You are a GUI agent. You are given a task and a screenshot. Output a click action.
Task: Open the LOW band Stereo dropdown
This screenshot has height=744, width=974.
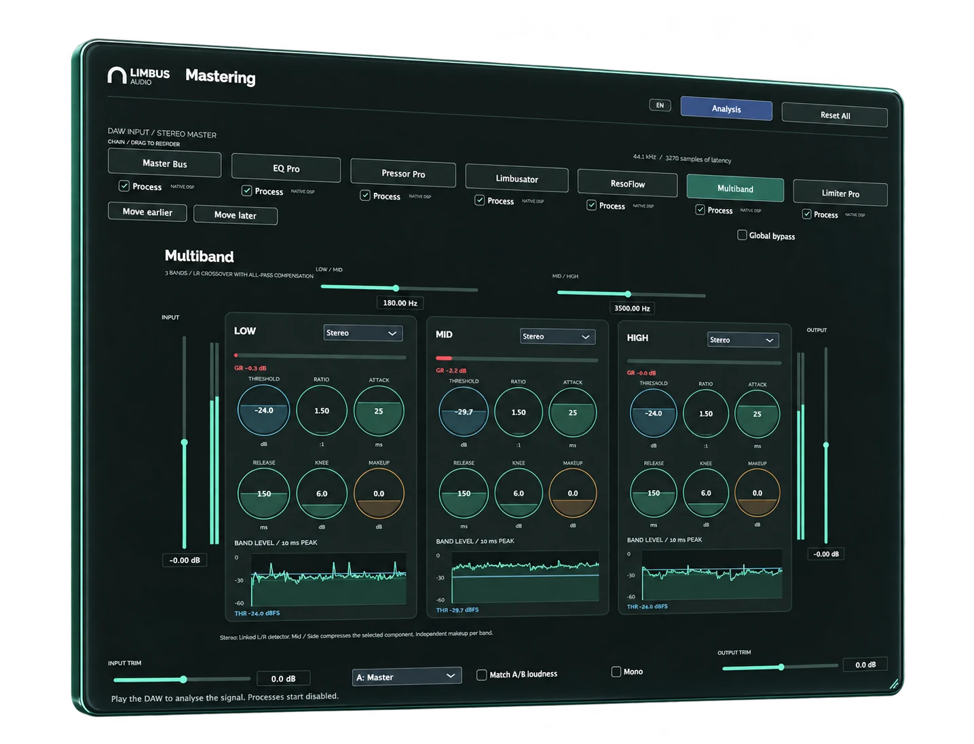coord(363,333)
